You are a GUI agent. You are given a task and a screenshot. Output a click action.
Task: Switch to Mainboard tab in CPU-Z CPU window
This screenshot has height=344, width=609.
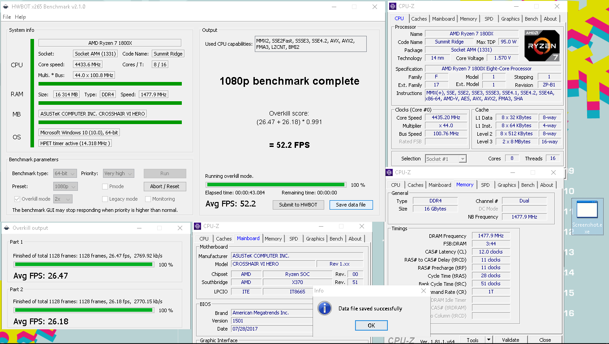tap(443, 19)
